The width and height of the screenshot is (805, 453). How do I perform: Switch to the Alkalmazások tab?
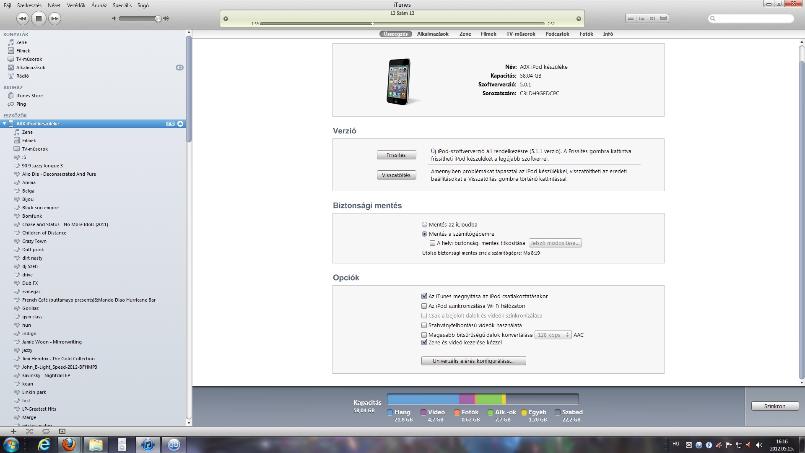433,34
